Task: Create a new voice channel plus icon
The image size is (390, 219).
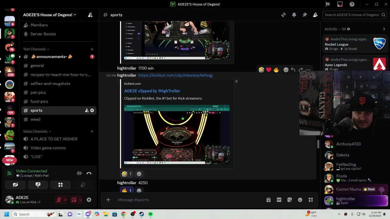Action: click(92, 131)
